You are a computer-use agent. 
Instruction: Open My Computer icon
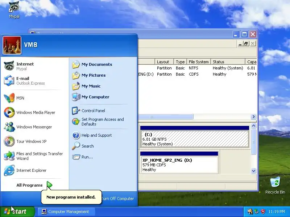tap(76, 97)
